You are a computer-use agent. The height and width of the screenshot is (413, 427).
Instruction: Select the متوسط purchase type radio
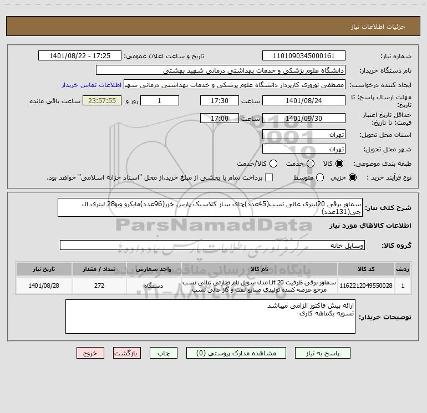pyautogui.click(x=320, y=177)
